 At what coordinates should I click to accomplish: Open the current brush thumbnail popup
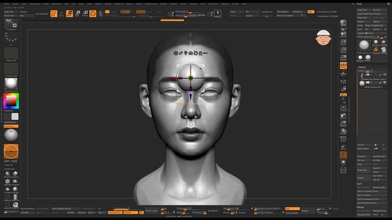point(11,24)
